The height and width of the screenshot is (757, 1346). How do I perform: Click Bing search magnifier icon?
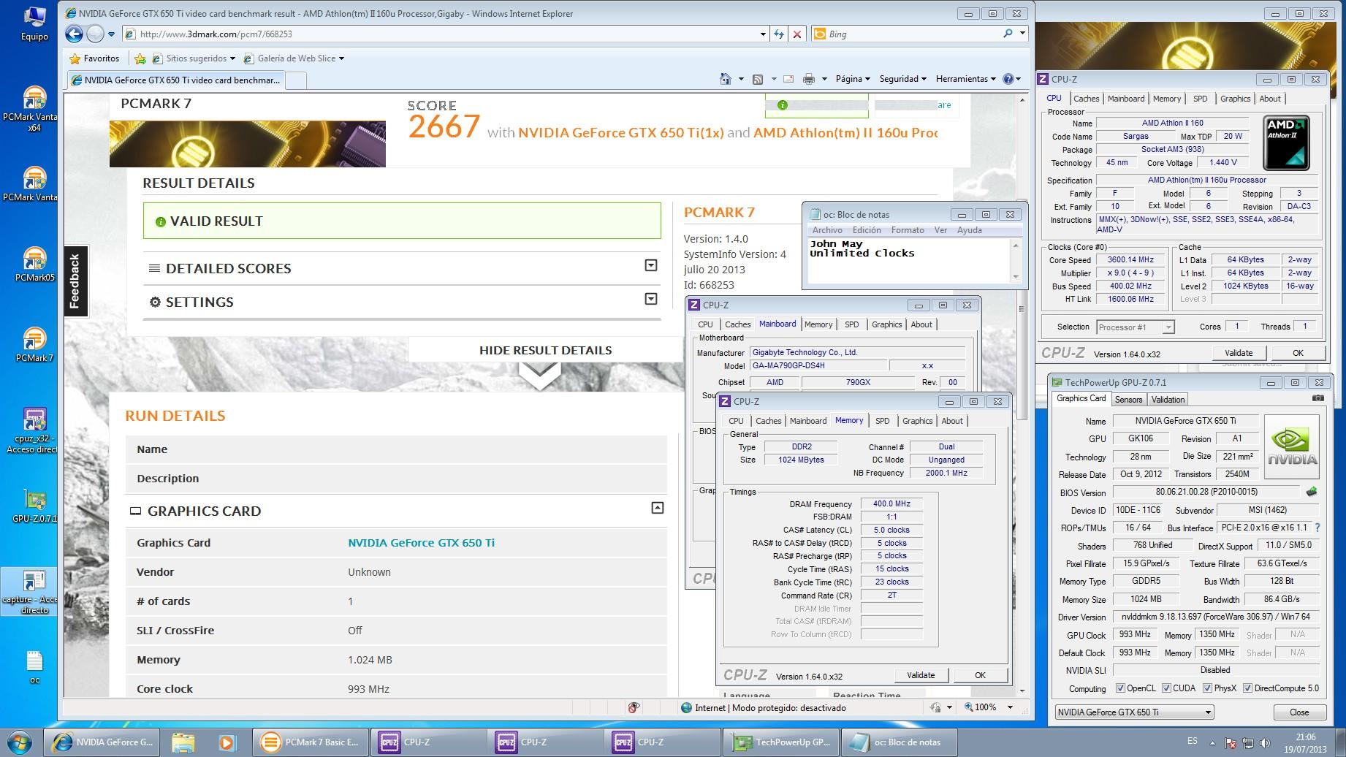1008,34
